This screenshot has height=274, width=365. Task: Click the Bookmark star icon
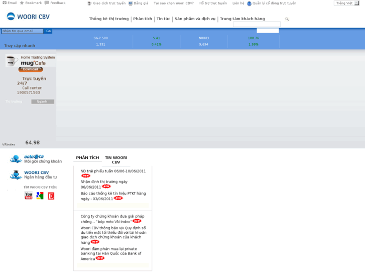click(22, 3)
